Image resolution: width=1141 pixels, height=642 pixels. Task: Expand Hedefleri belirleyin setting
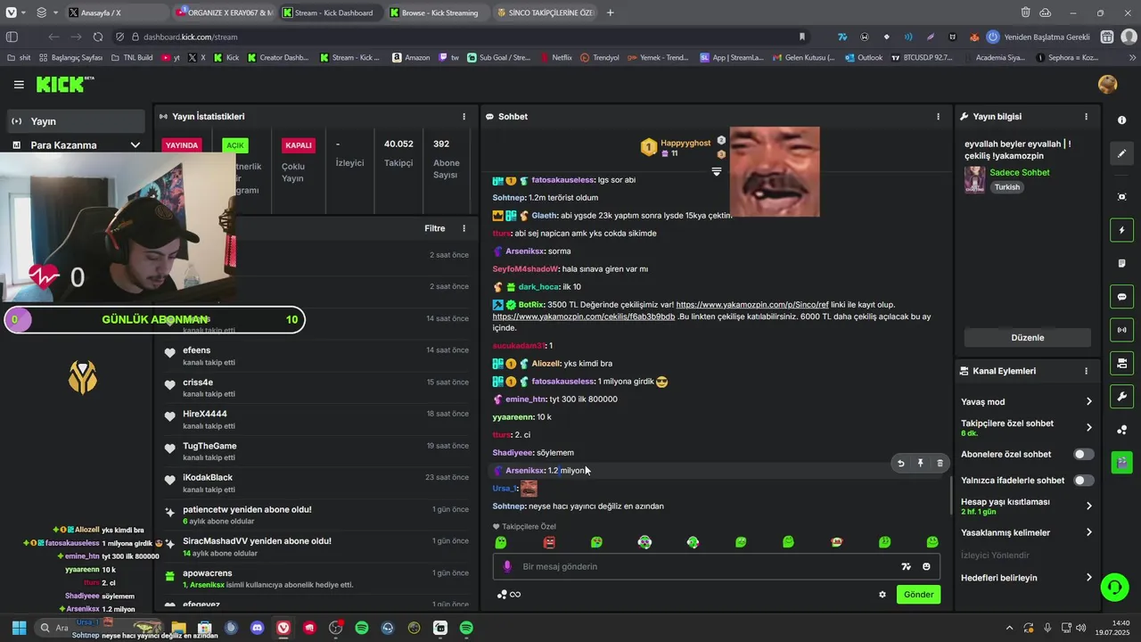point(1026,578)
